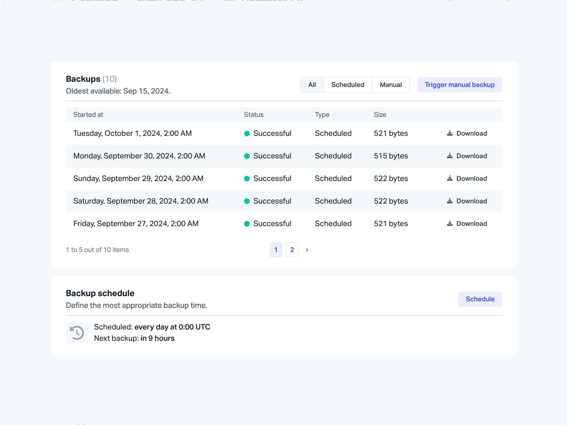Go to page 2 of backups

click(x=292, y=250)
